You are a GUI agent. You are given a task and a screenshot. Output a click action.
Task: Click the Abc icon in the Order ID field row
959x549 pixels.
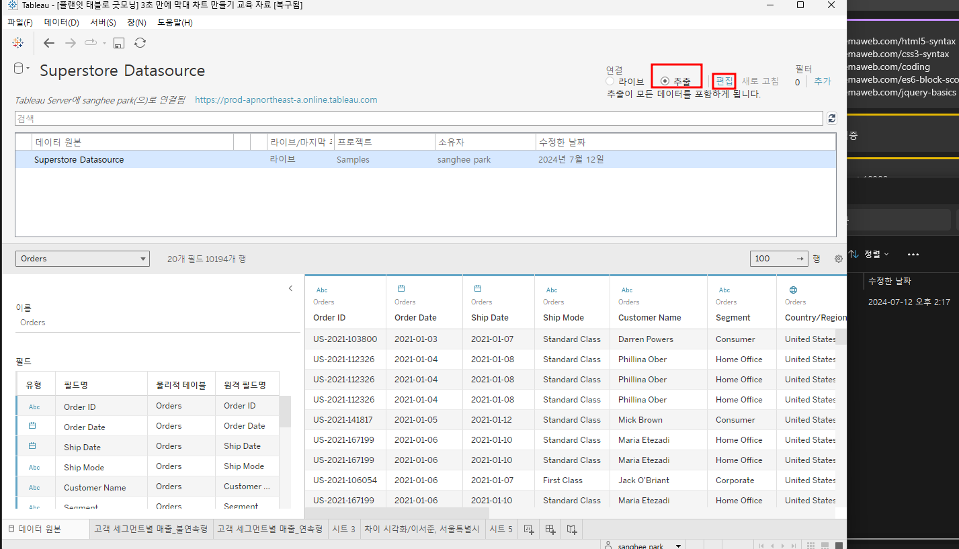34,407
